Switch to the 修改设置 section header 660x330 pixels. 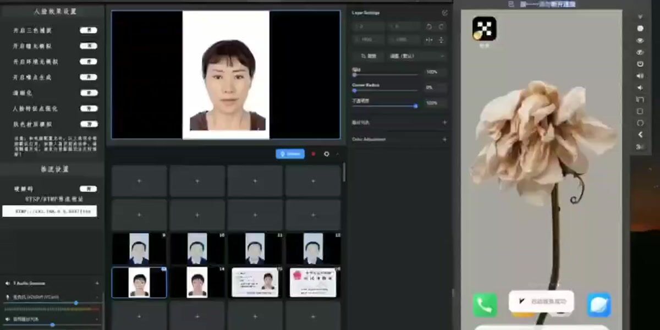51,169
